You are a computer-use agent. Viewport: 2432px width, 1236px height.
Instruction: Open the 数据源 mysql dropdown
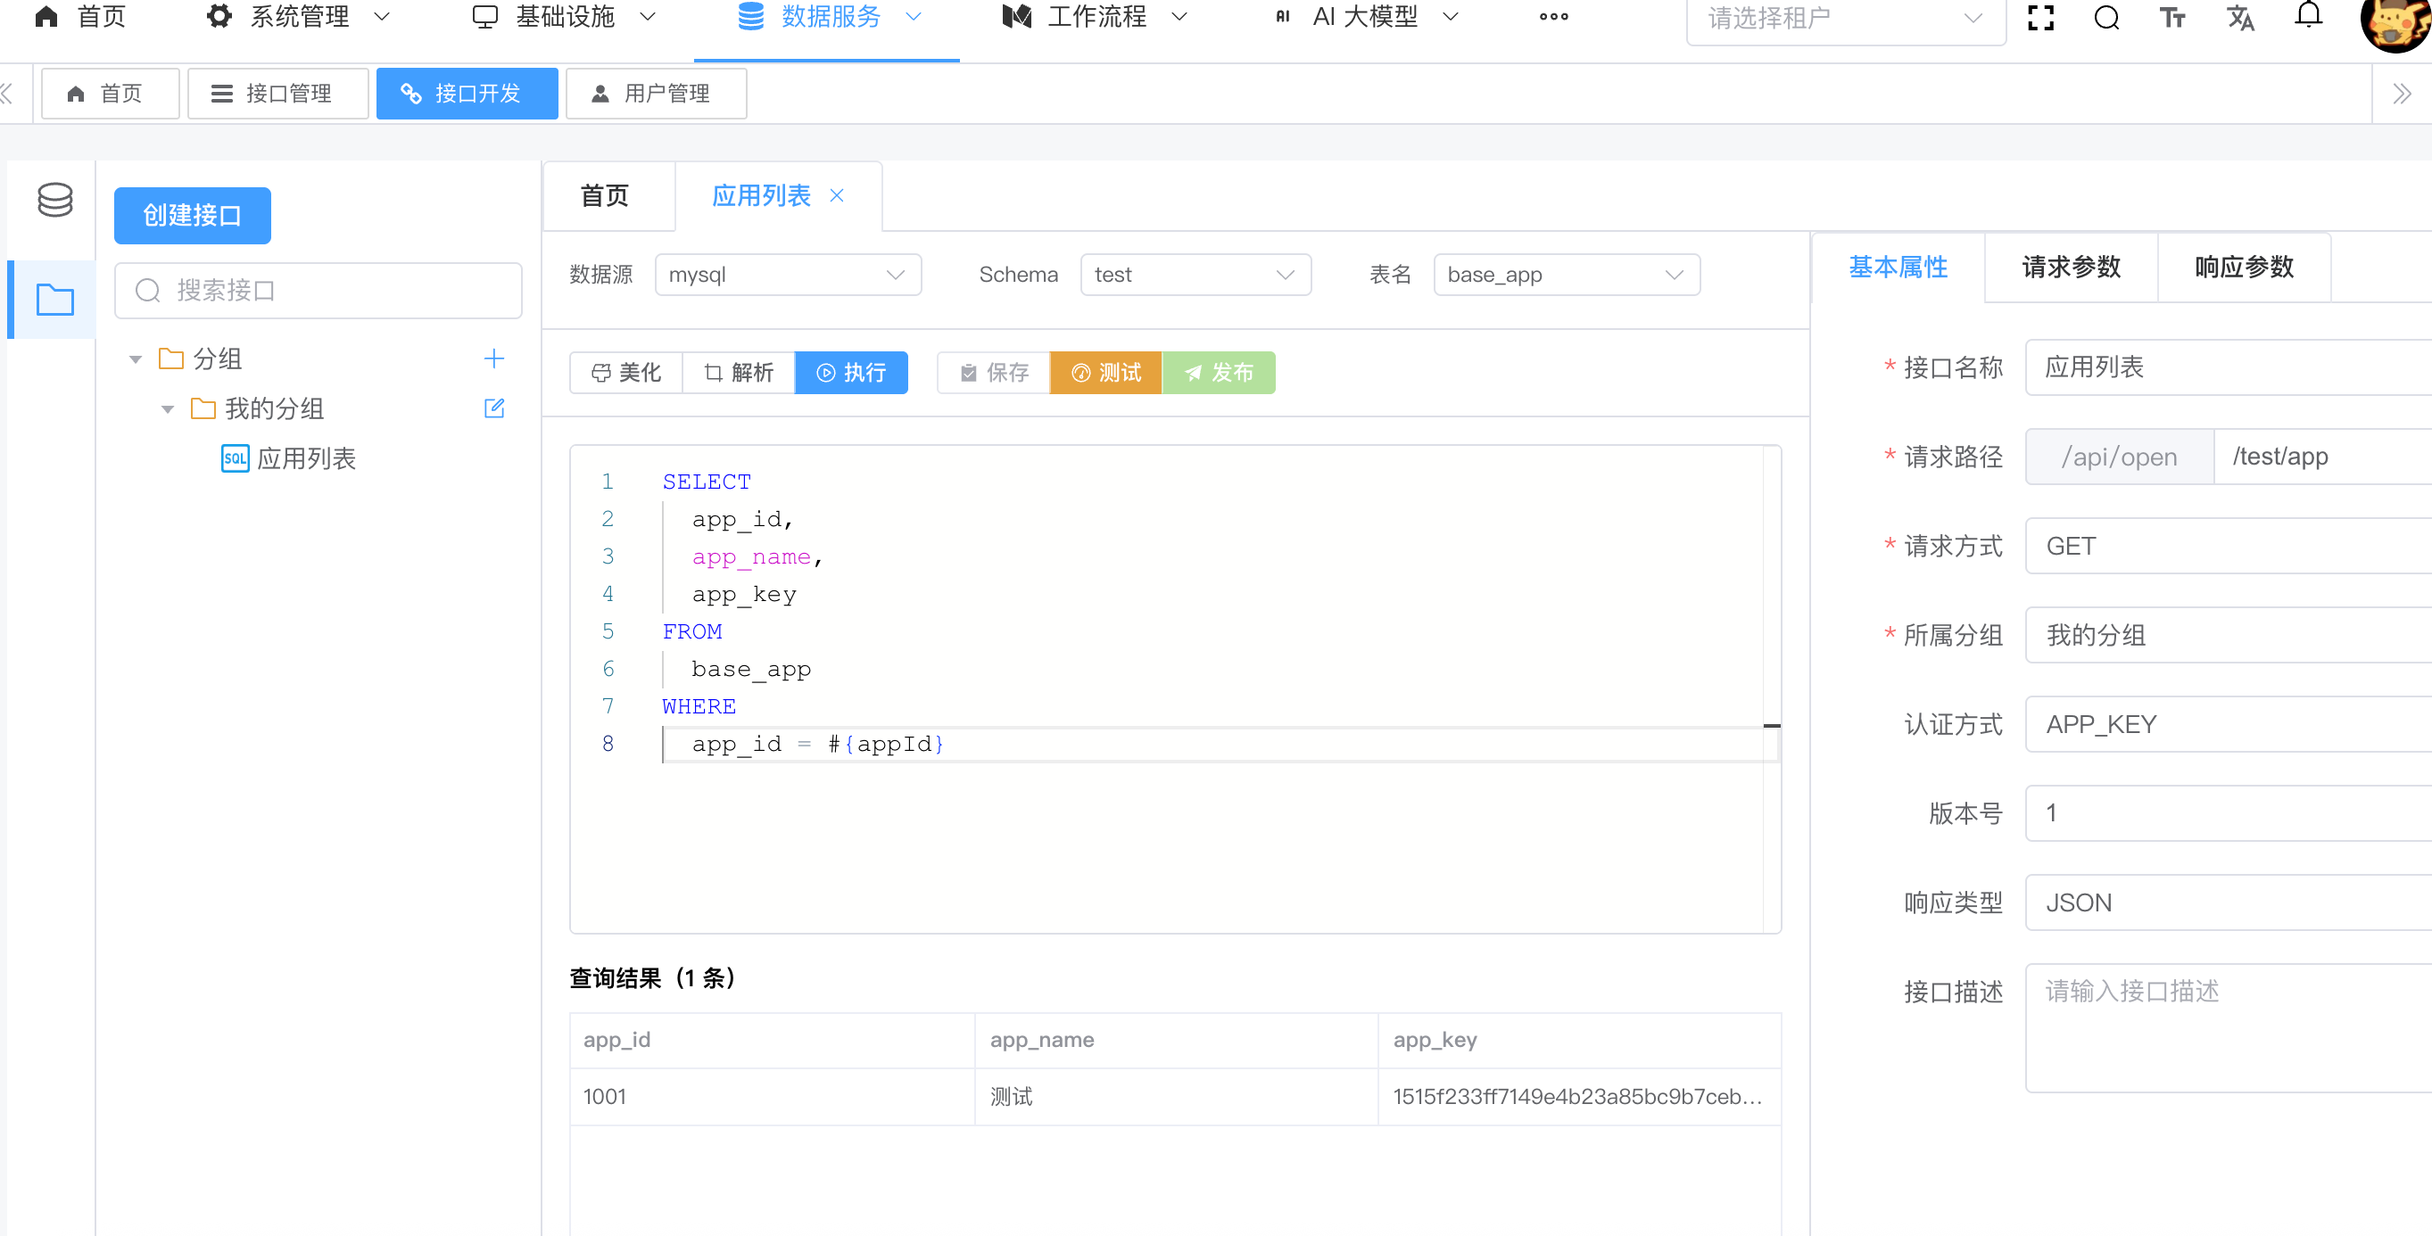pyautogui.click(x=788, y=275)
